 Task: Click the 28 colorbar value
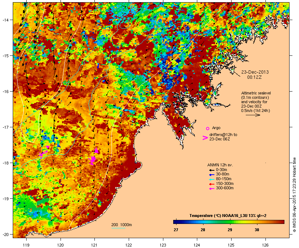click(x=203, y=230)
